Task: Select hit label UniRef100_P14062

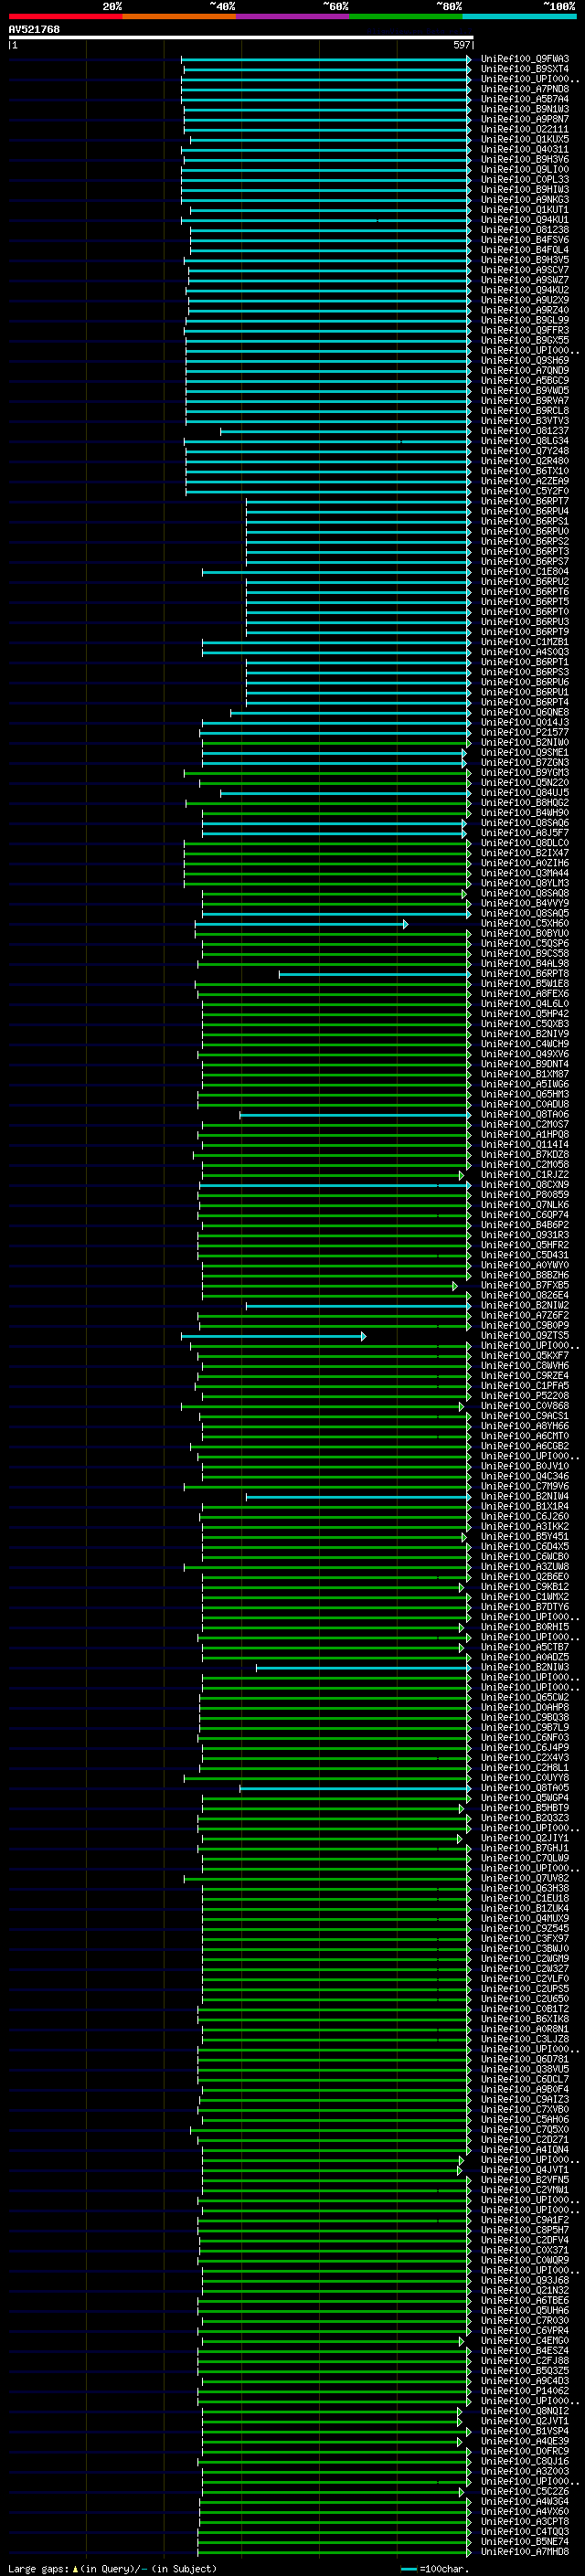Action: coord(525,2391)
